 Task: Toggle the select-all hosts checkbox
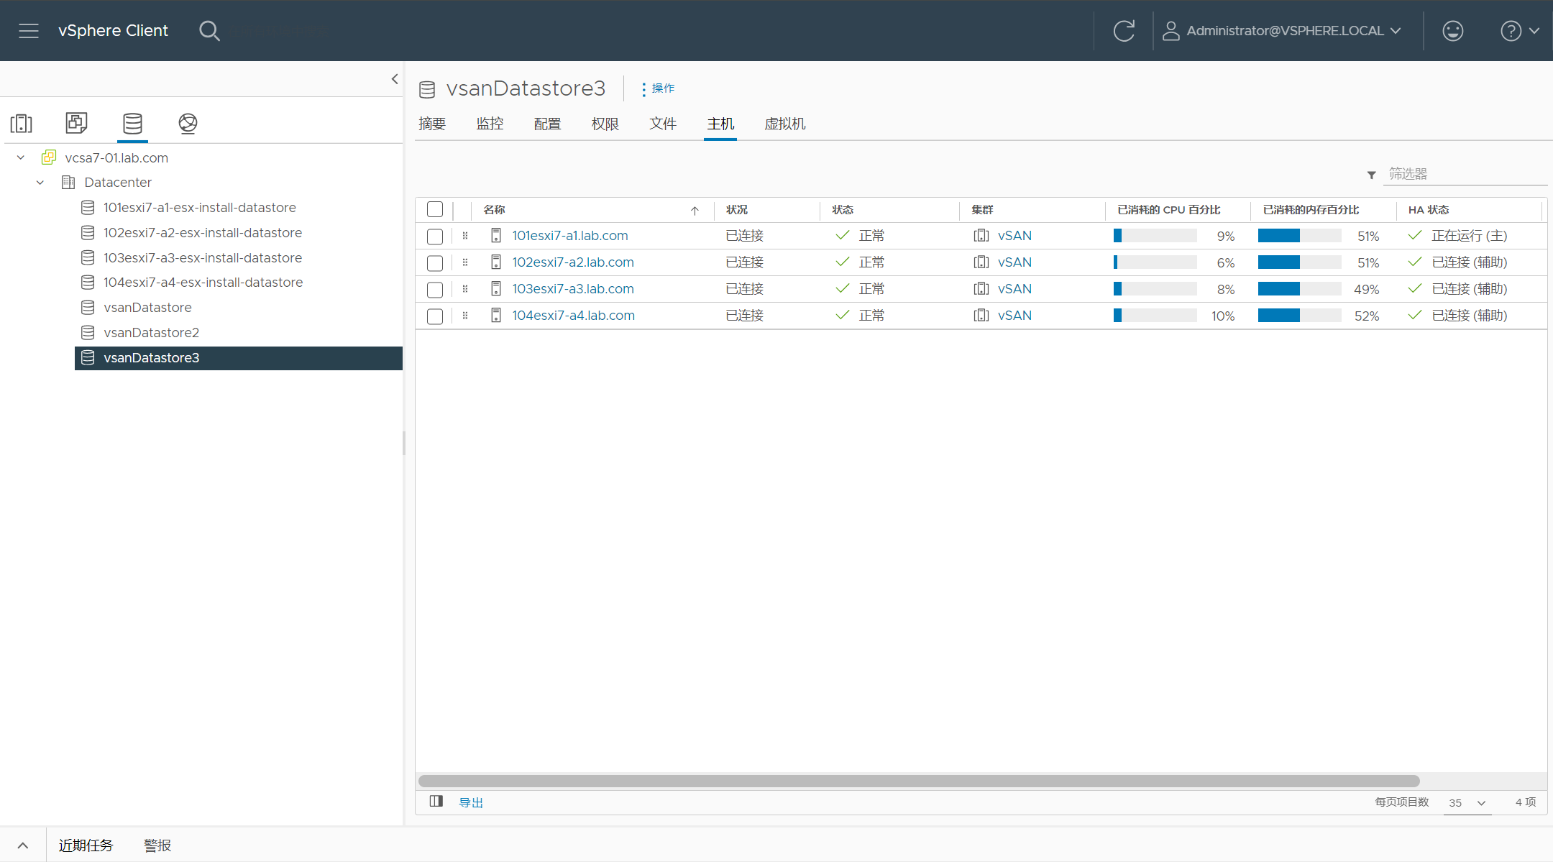[x=435, y=209]
